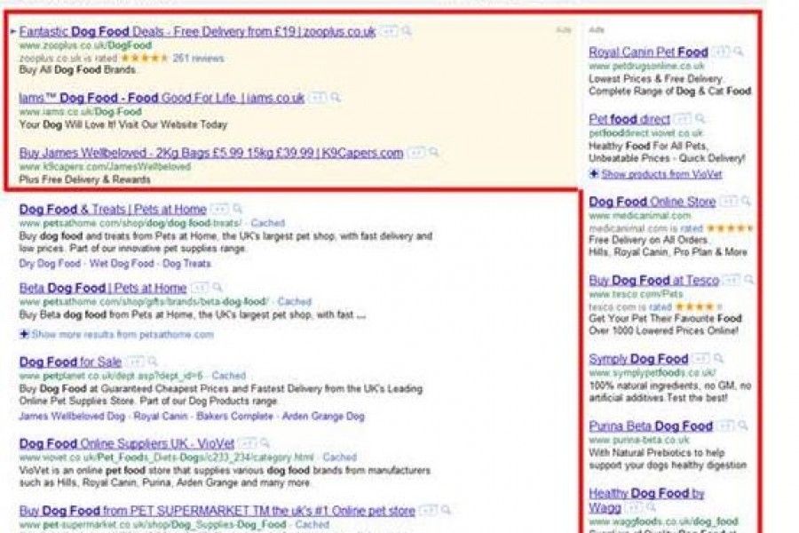
Task: Follow the James Wellbeloved Dog sitelink
Action: click(72, 417)
